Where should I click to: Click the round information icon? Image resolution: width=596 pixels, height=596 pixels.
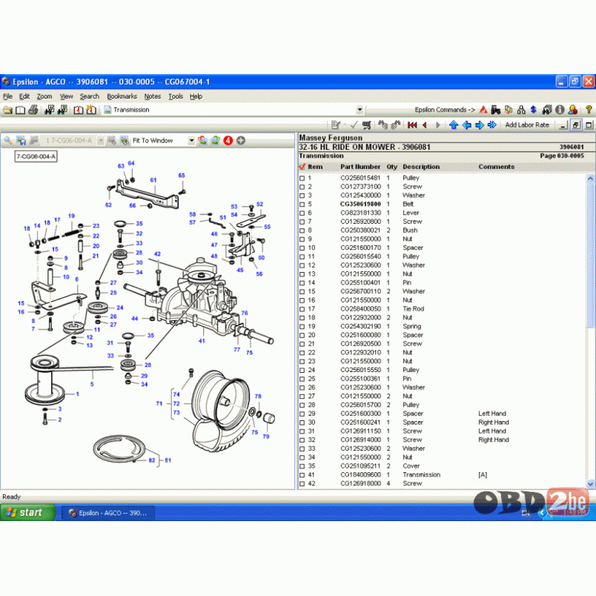pos(559,110)
